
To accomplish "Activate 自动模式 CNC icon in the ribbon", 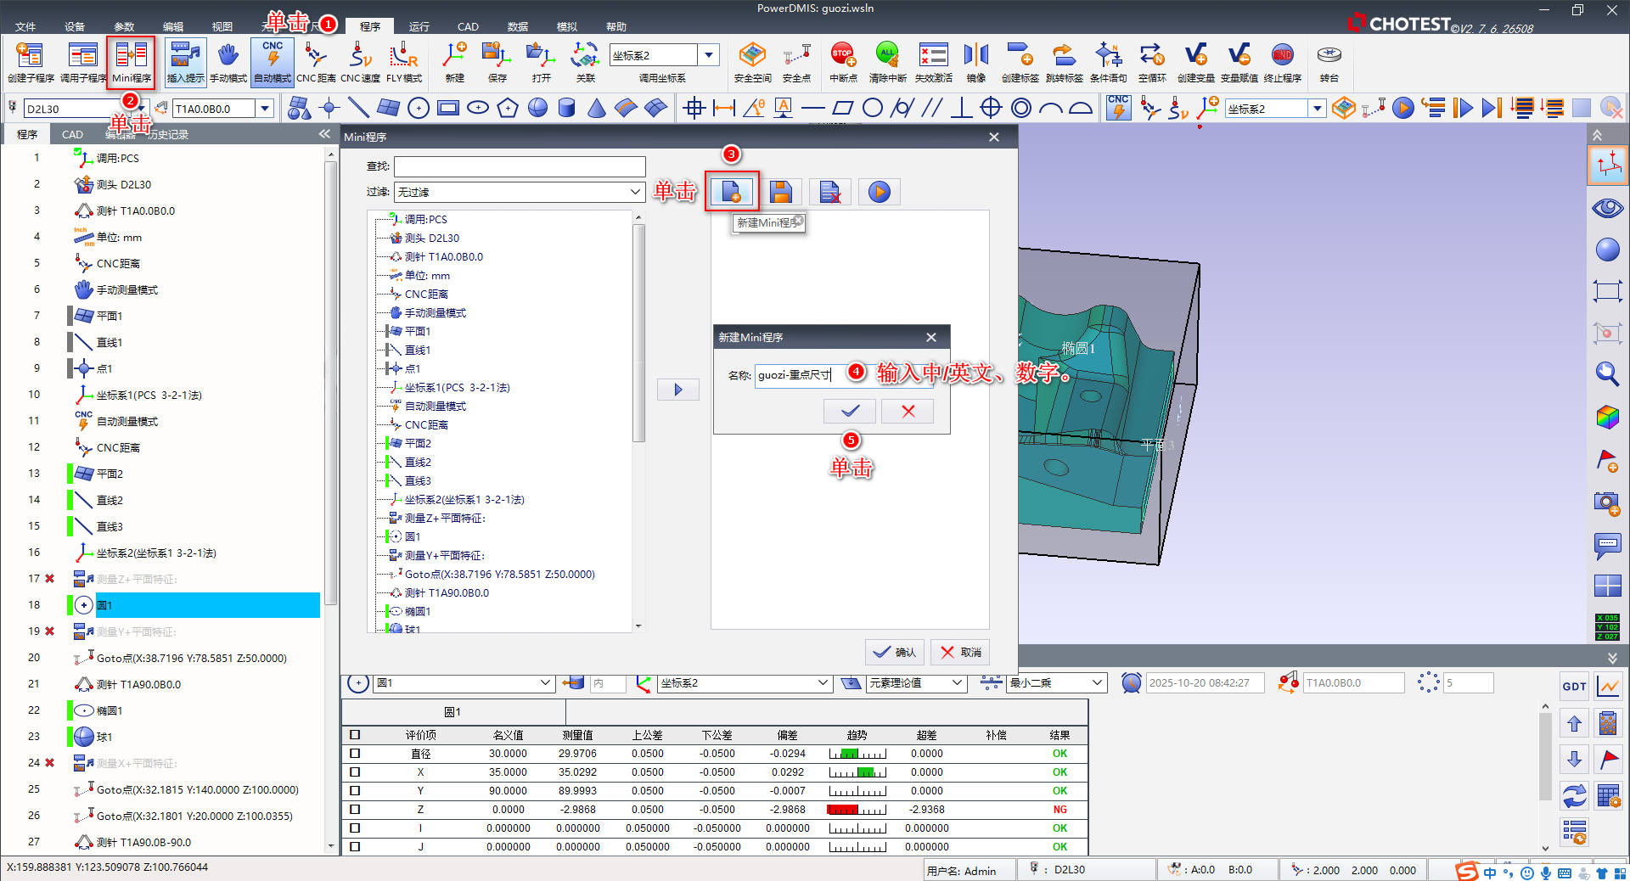I will click(x=273, y=62).
